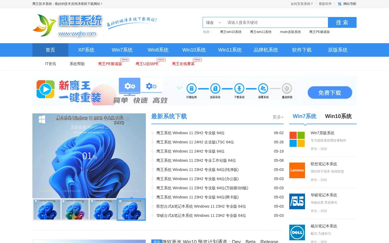The image size is (389, 243).
Task: Open the 首页 navigation tab
Action: 50,50
